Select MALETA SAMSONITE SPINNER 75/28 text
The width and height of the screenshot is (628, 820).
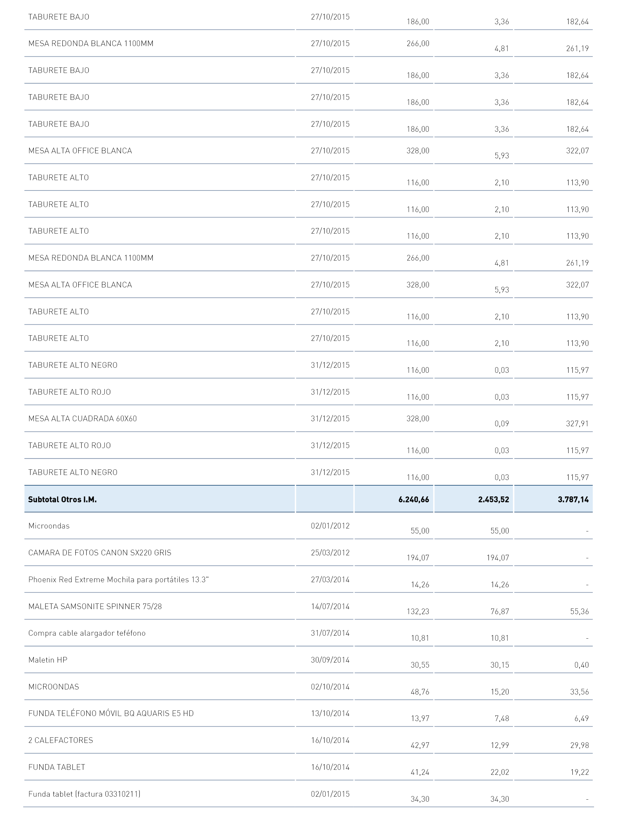point(95,607)
